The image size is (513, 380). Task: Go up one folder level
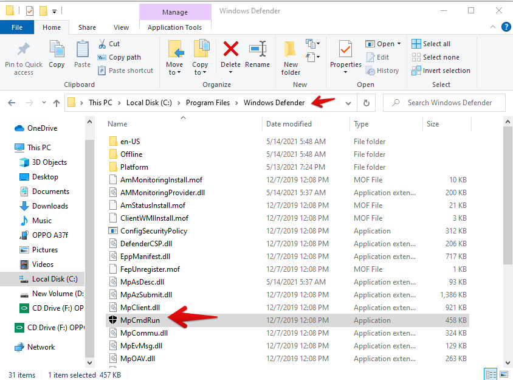click(57, 103)
